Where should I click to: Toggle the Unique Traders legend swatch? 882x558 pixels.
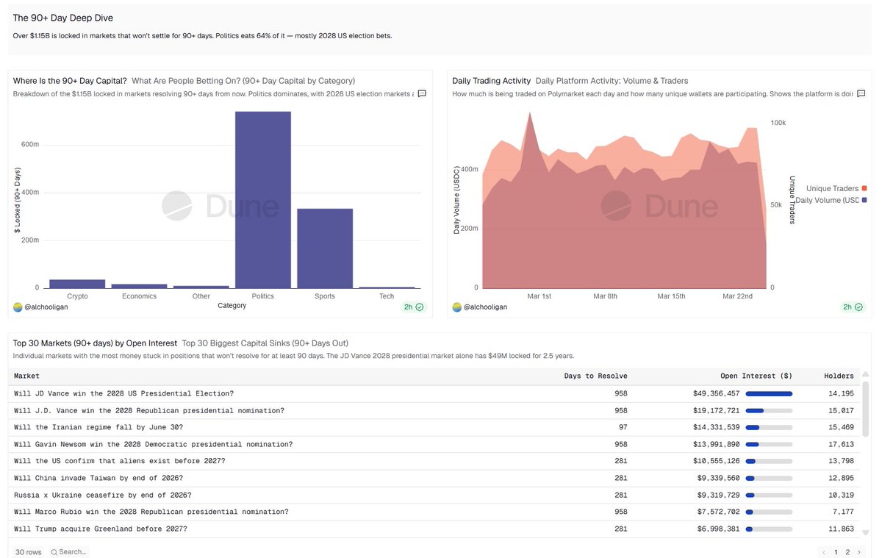(x=864, y=188)
